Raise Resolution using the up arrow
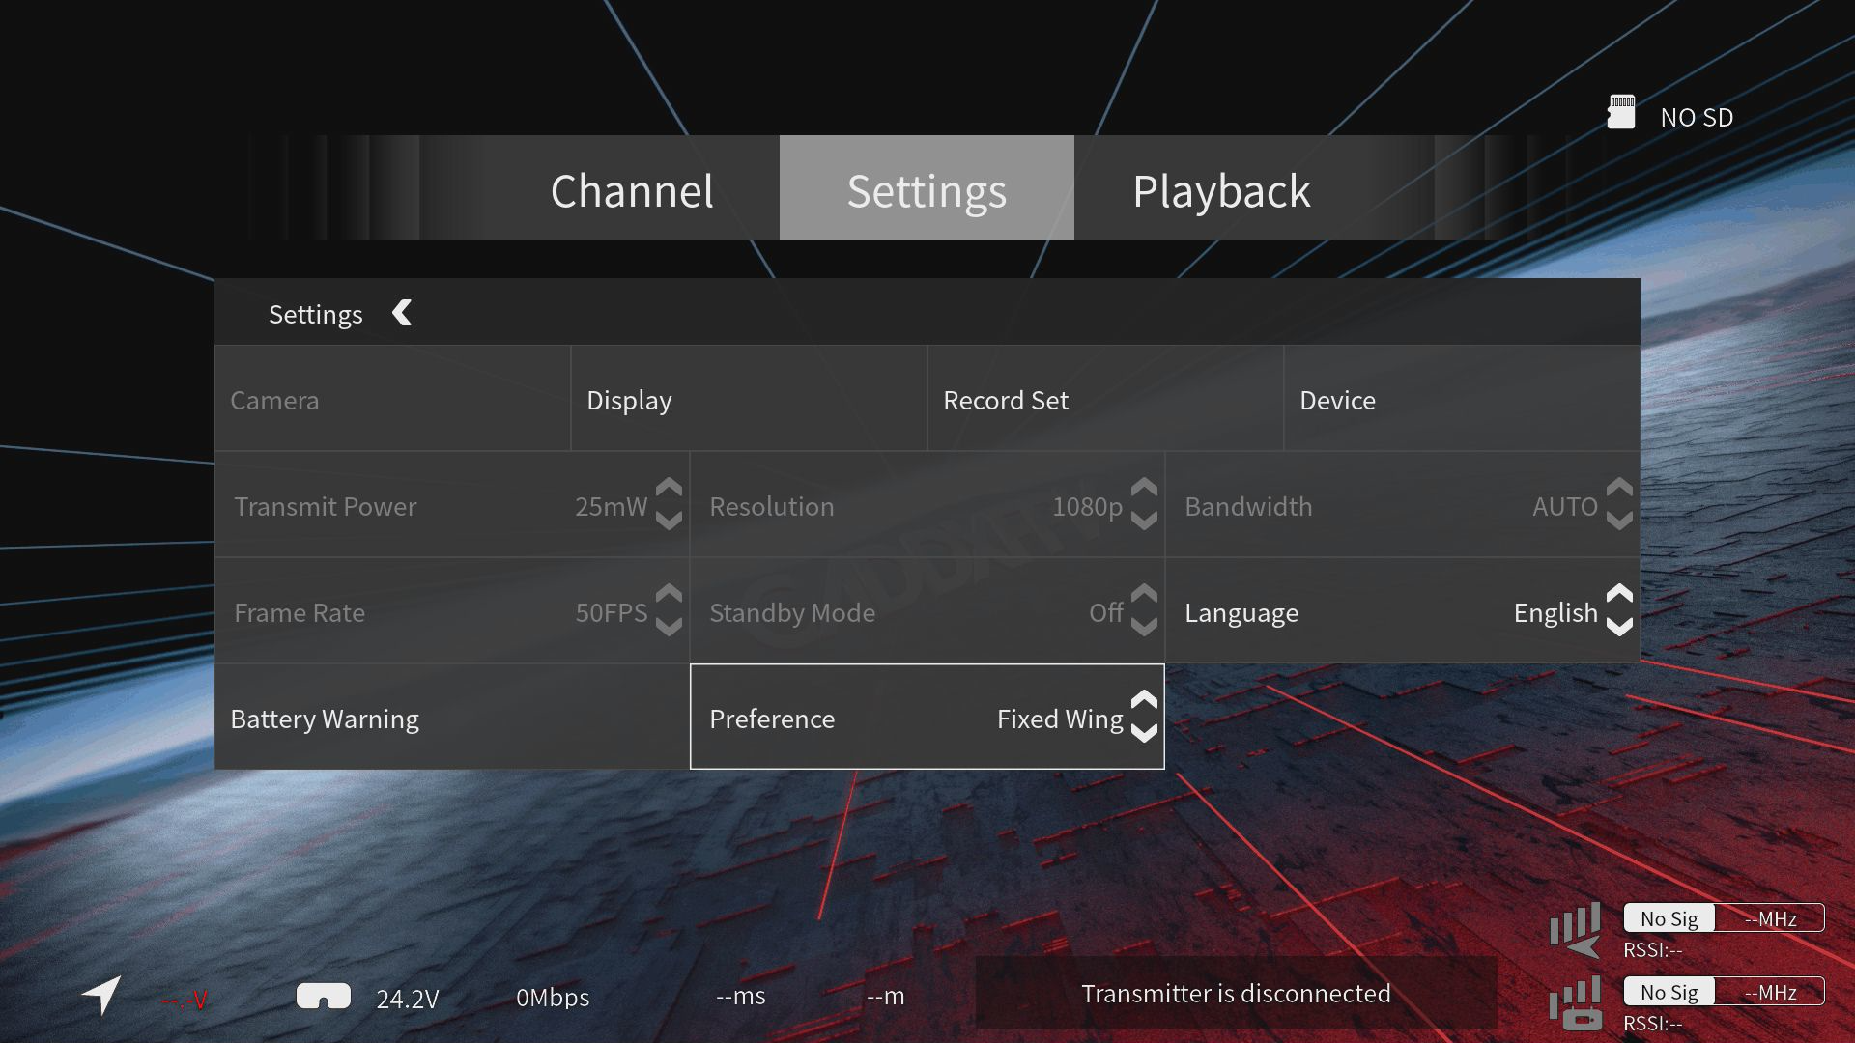The height and width of the screenshot is (1043, 1855). pyautogui.click(x=1144, y=488)
